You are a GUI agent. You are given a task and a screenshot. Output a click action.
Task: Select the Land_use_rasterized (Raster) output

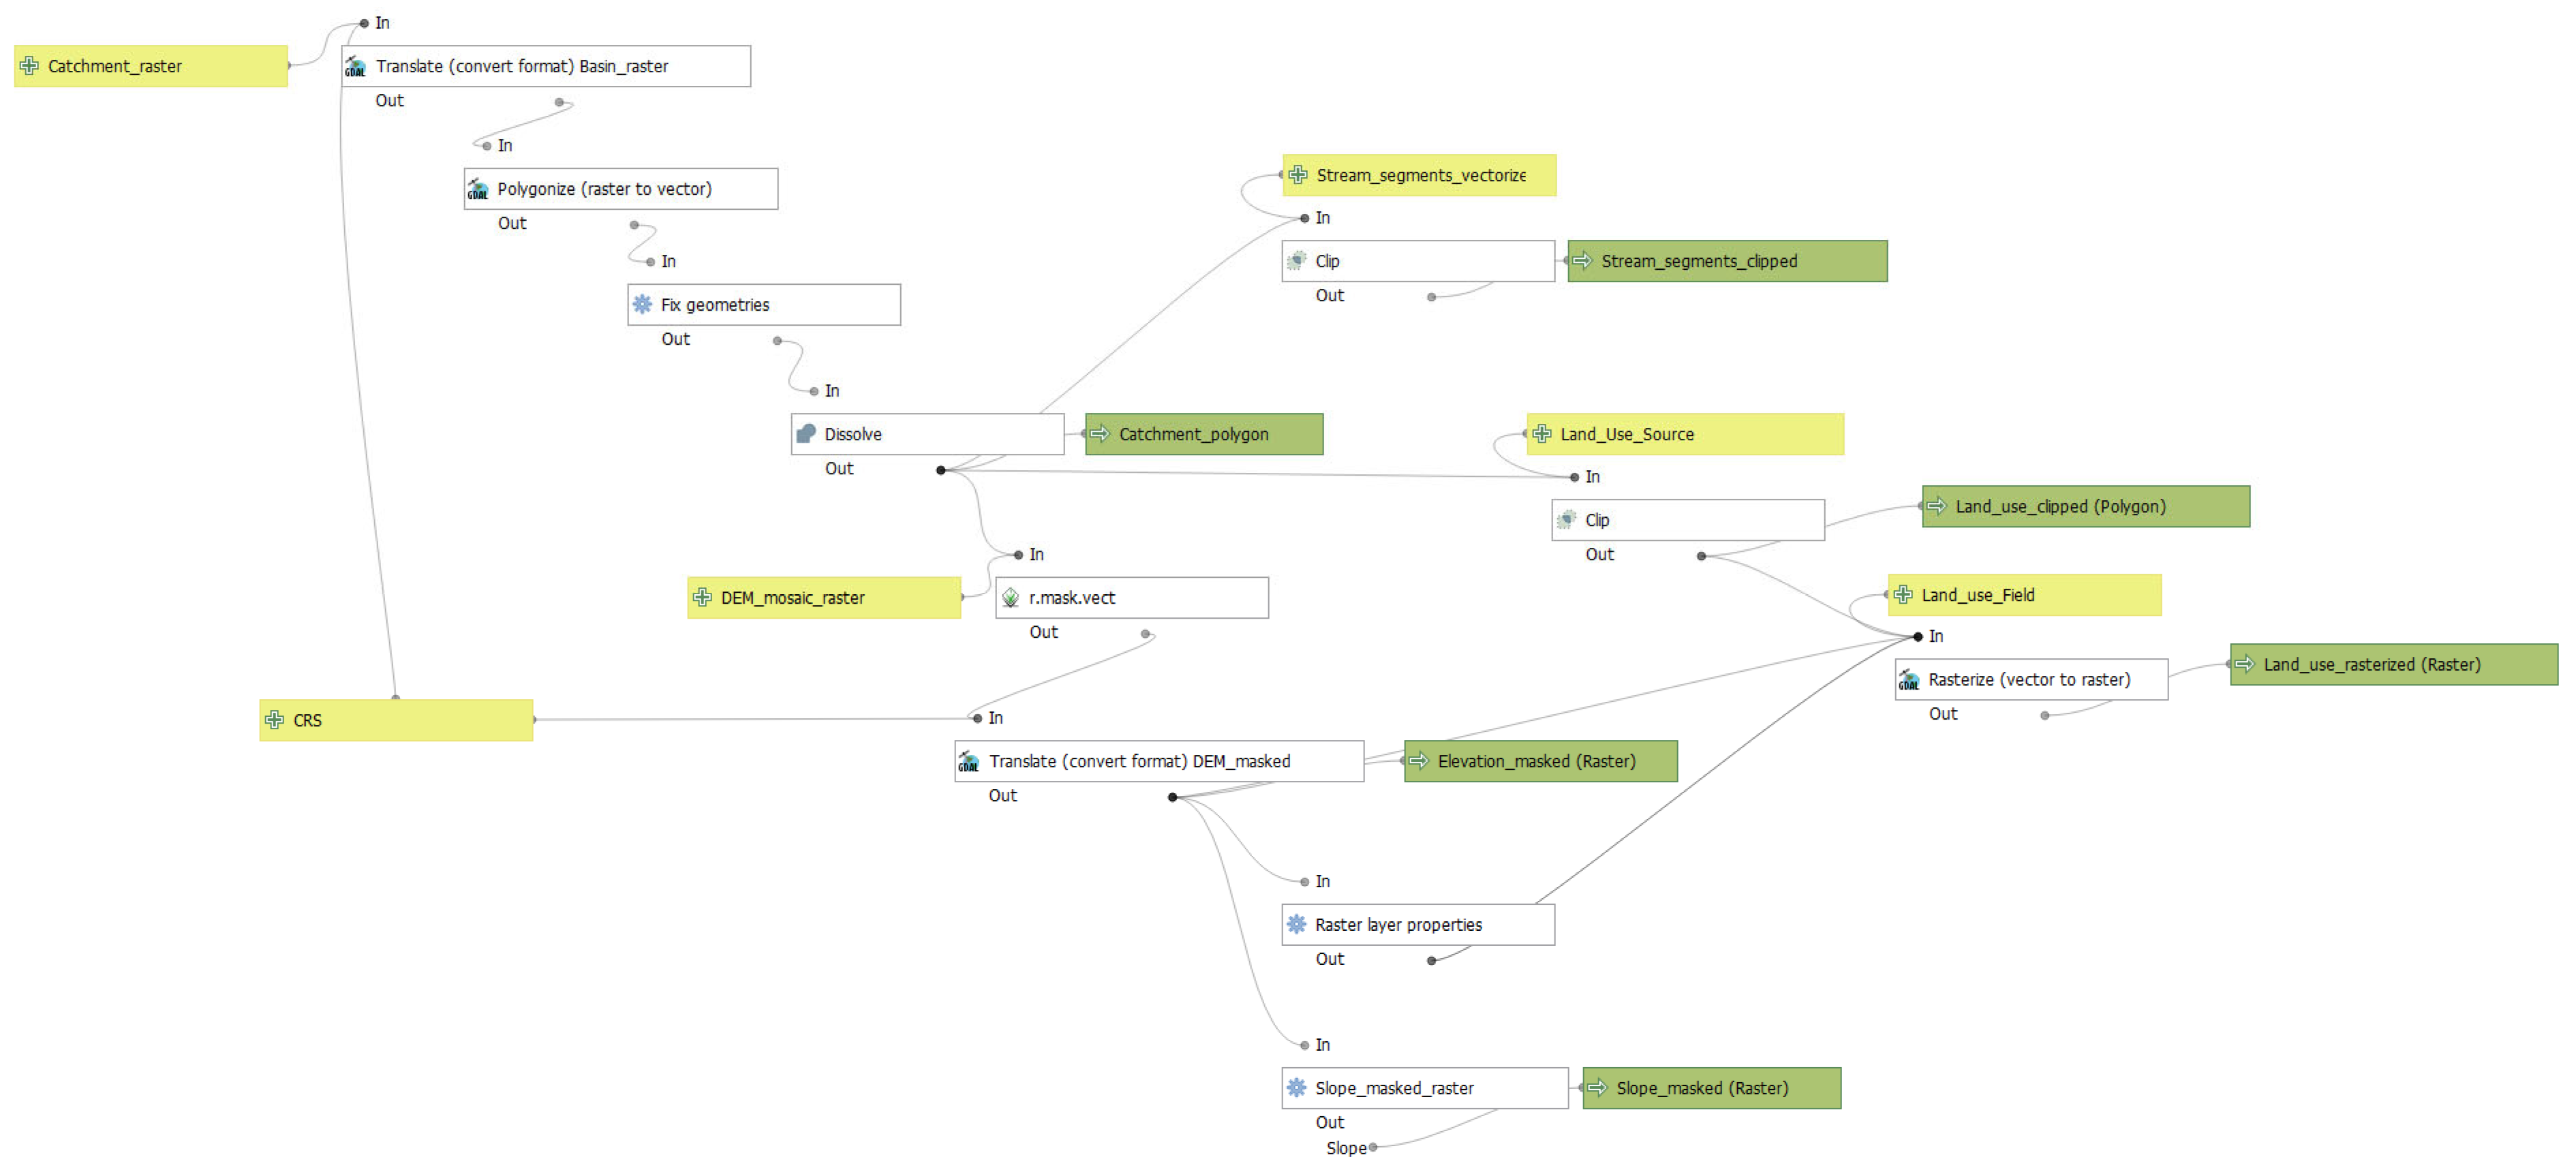(x=2393, y=665)
